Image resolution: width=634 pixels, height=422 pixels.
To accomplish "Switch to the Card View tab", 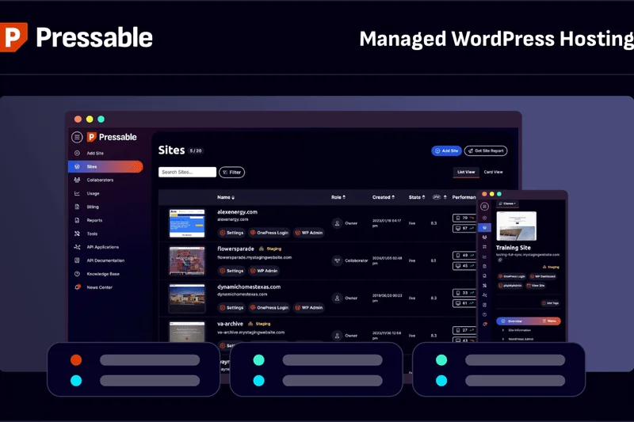I will [493, 172].
